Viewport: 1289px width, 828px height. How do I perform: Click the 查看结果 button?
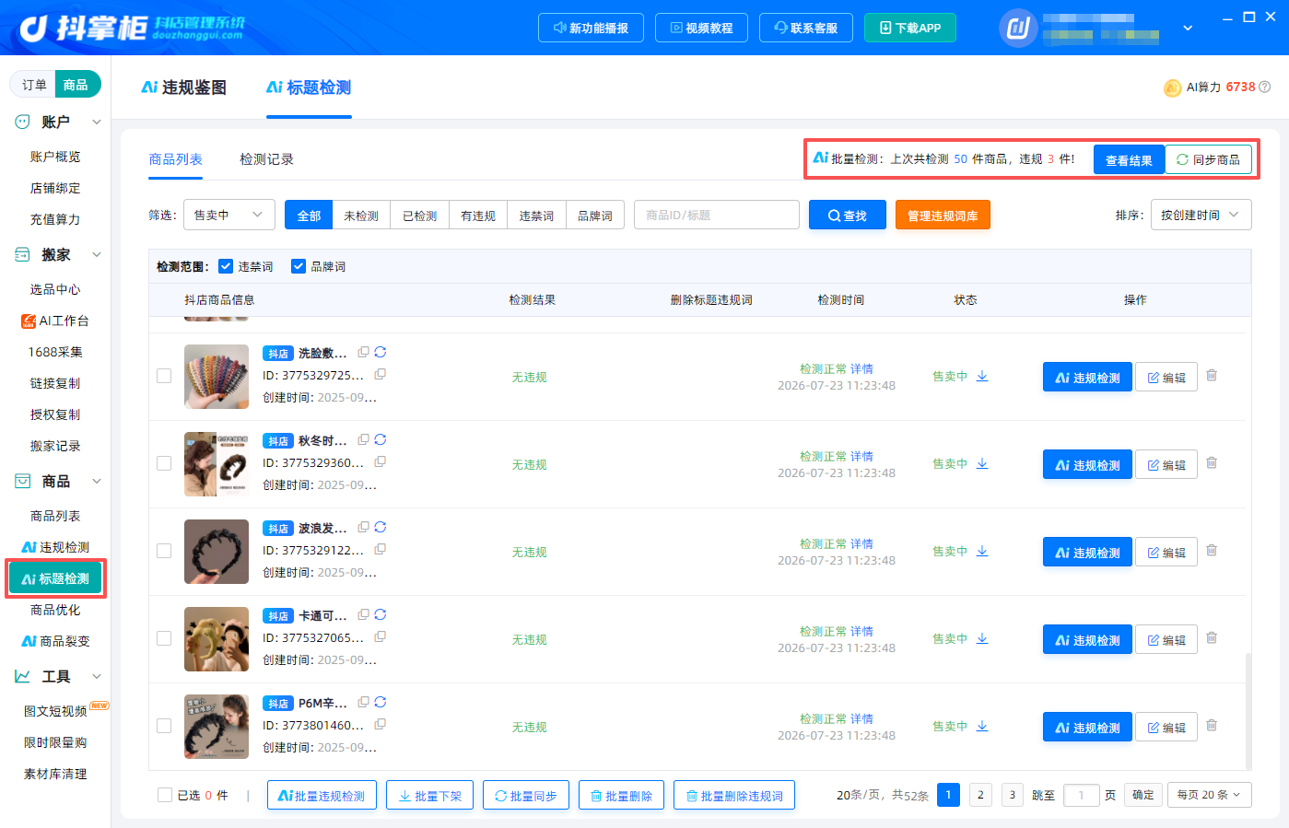[1129, 159]
